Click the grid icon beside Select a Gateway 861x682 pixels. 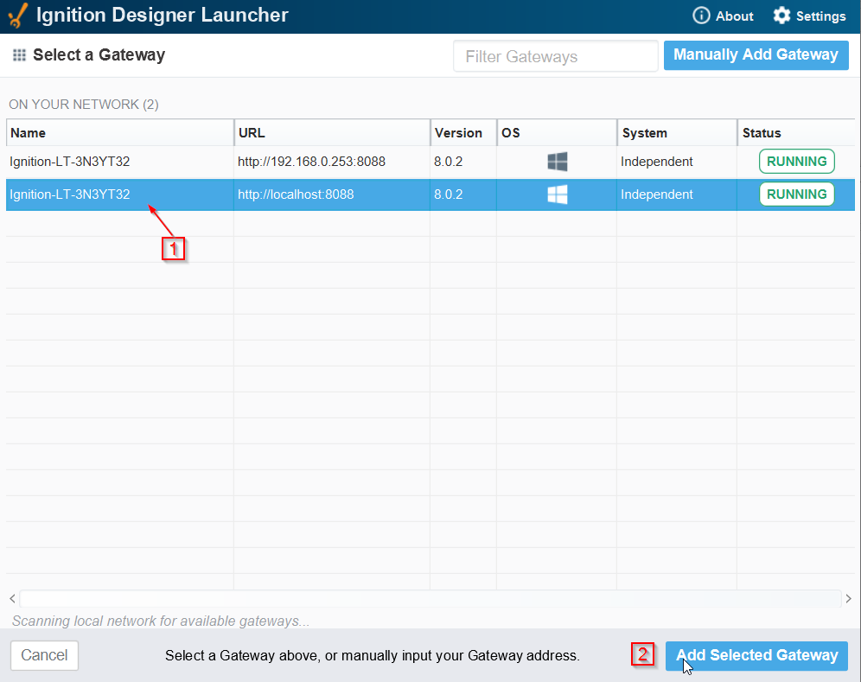(19, 55)
